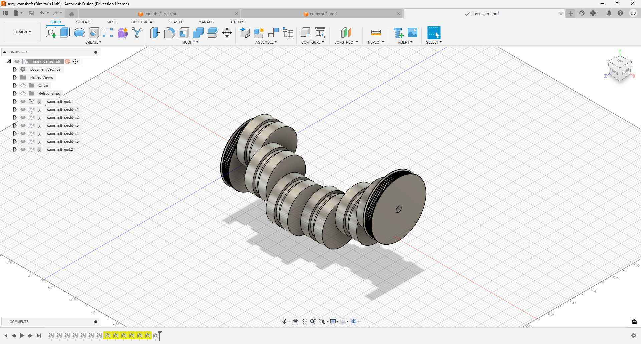Image resolution: width=641 pixels, height=344 pixels.
Task: Open the Autodesk Fusion help button
Action: 621,13
